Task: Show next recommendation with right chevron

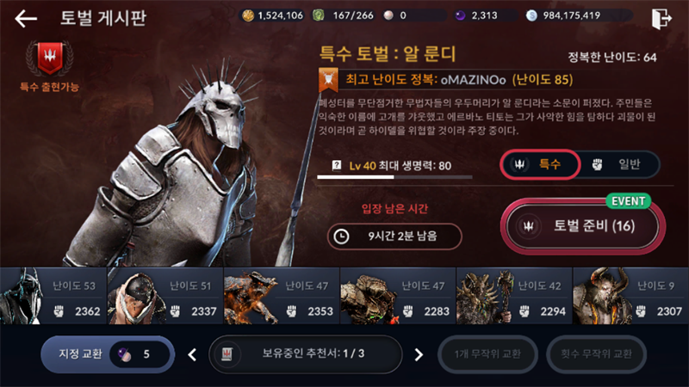Action: [419, 354]
